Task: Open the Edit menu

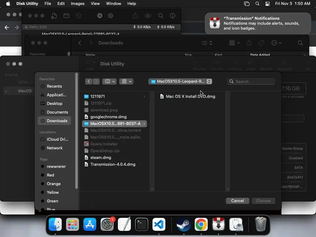Action: click(x=61, y=4)
